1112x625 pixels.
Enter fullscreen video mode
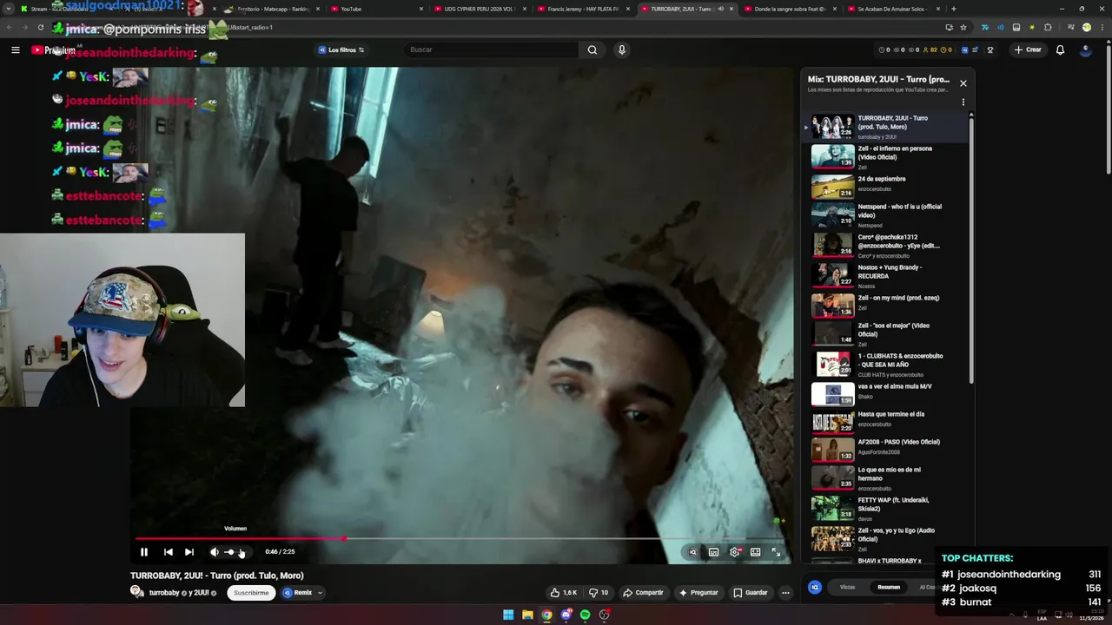pos(777,552)
